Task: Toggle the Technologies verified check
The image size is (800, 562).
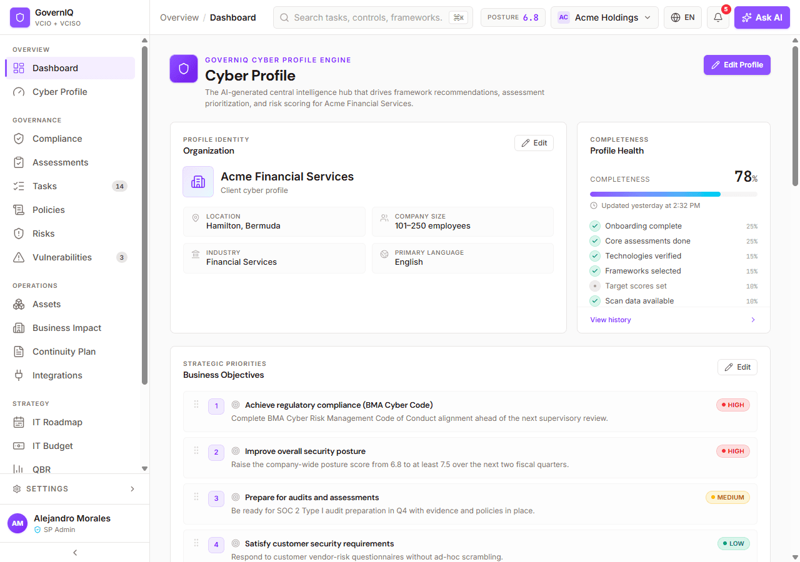Action: point(595,256)
